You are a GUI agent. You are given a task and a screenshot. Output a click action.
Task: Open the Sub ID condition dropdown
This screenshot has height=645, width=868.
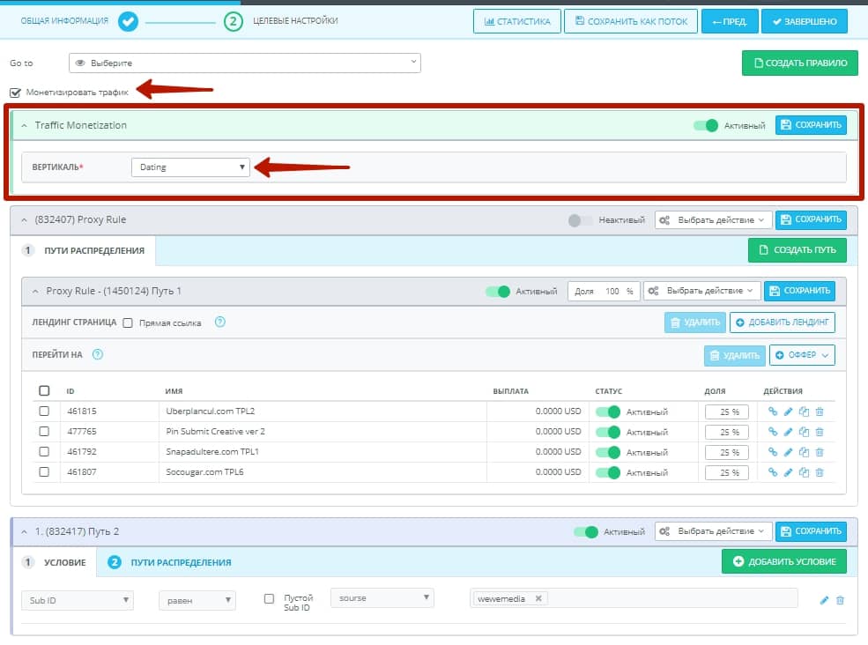click(x=78, y=600)
